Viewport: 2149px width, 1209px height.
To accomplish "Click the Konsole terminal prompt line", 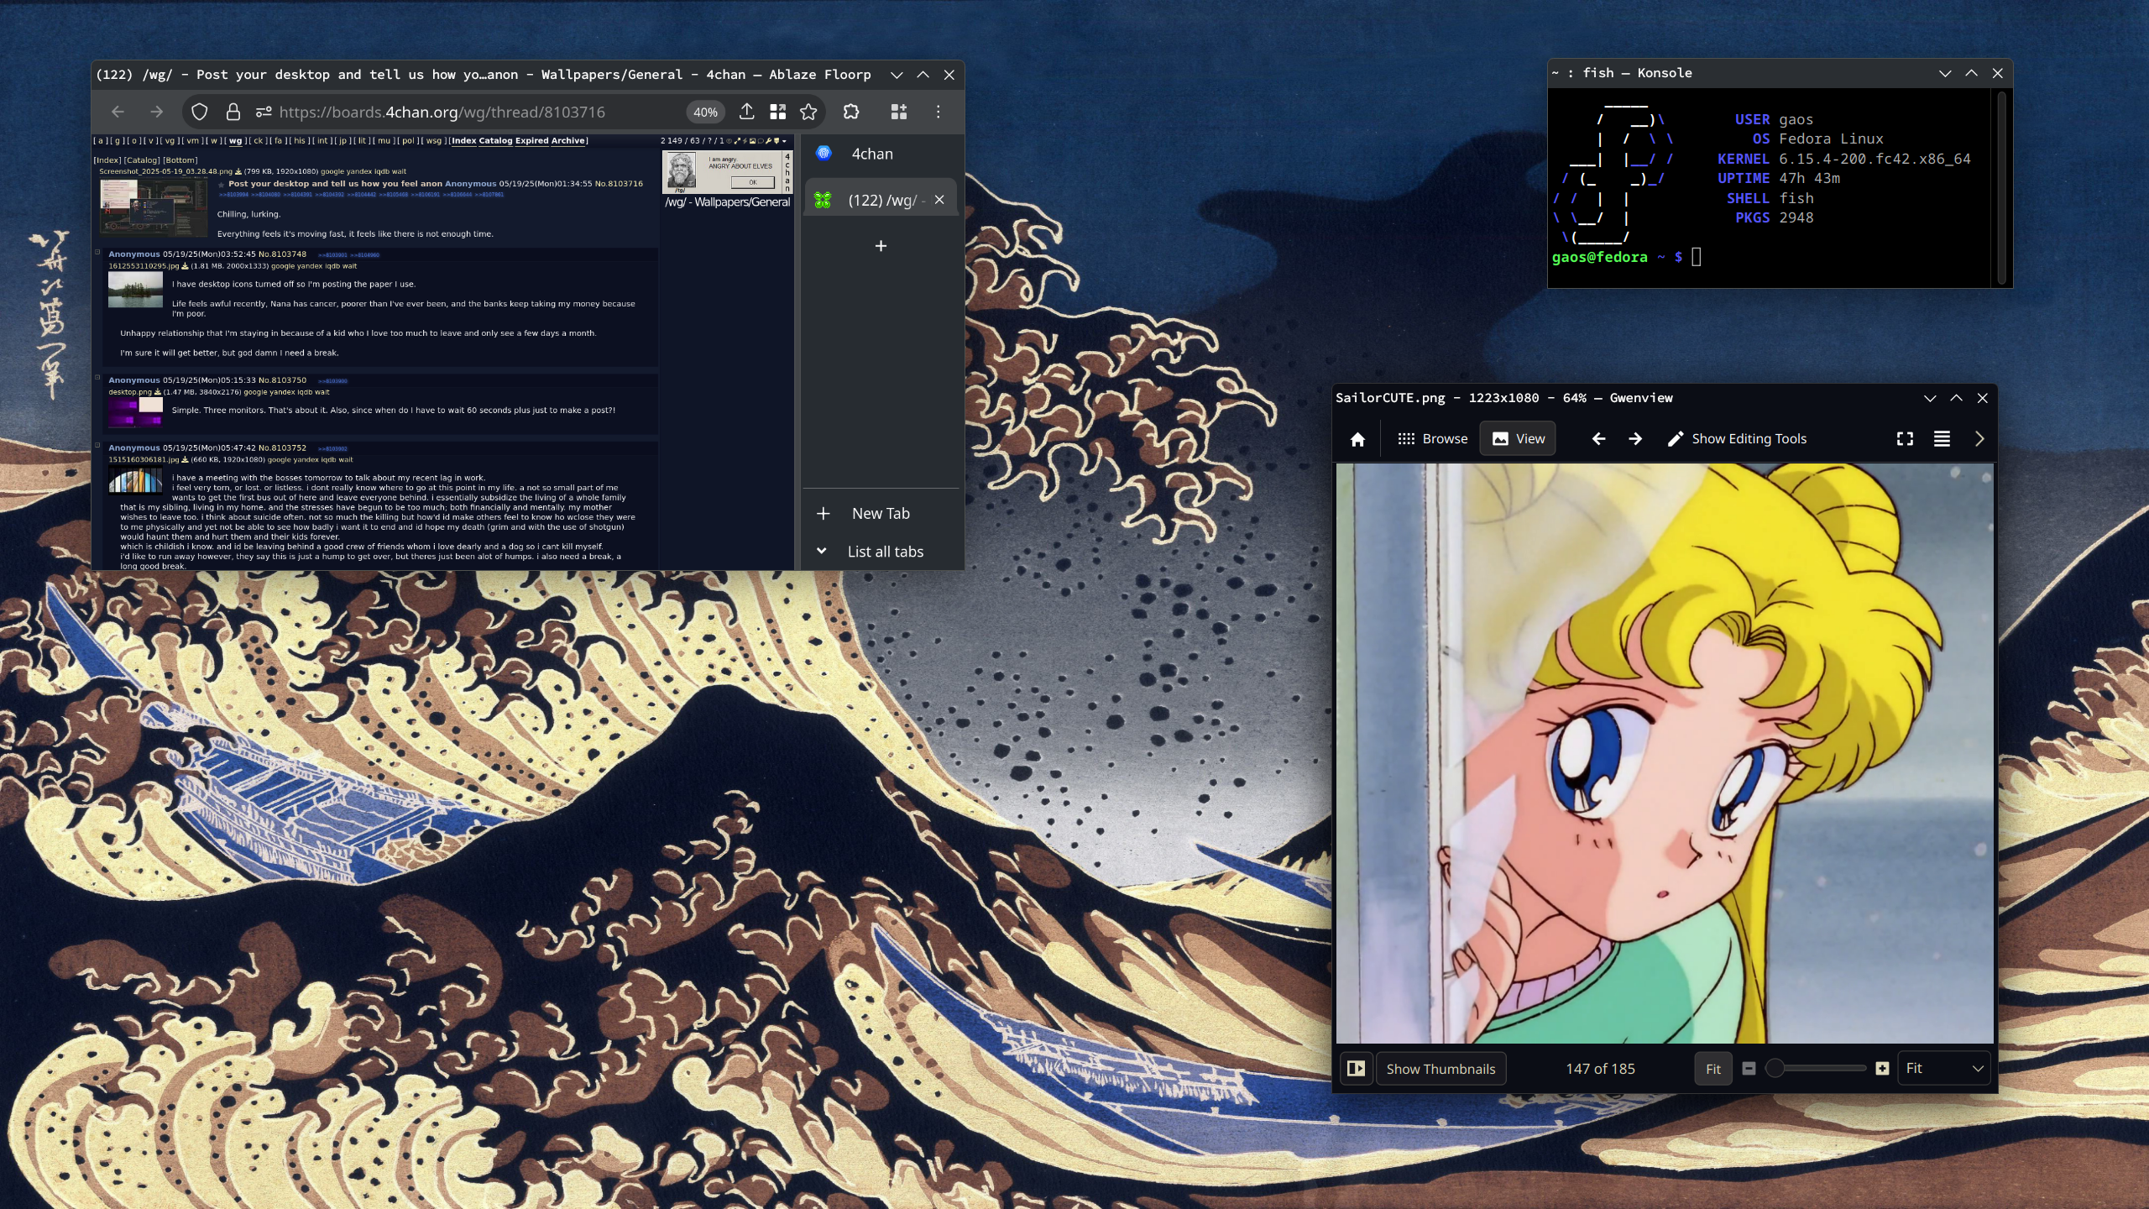I will (x=1627, y=257).
